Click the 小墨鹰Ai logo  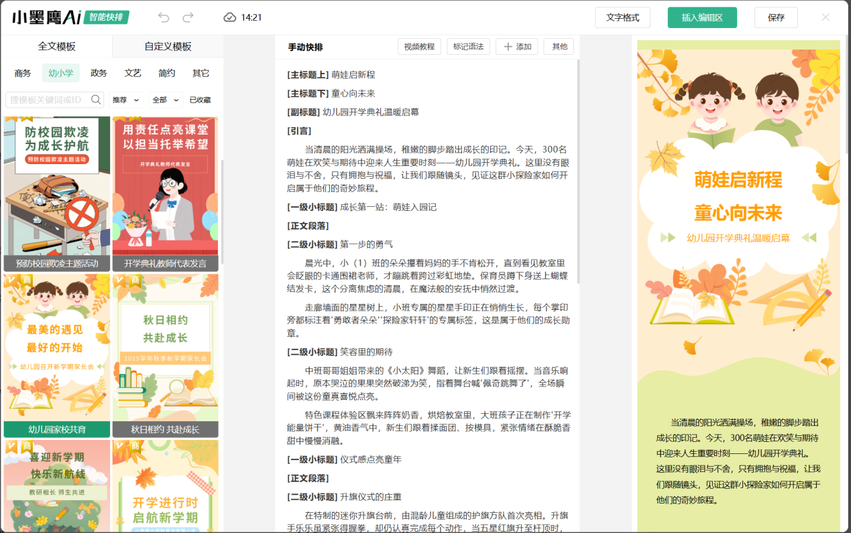click(46, 17)
